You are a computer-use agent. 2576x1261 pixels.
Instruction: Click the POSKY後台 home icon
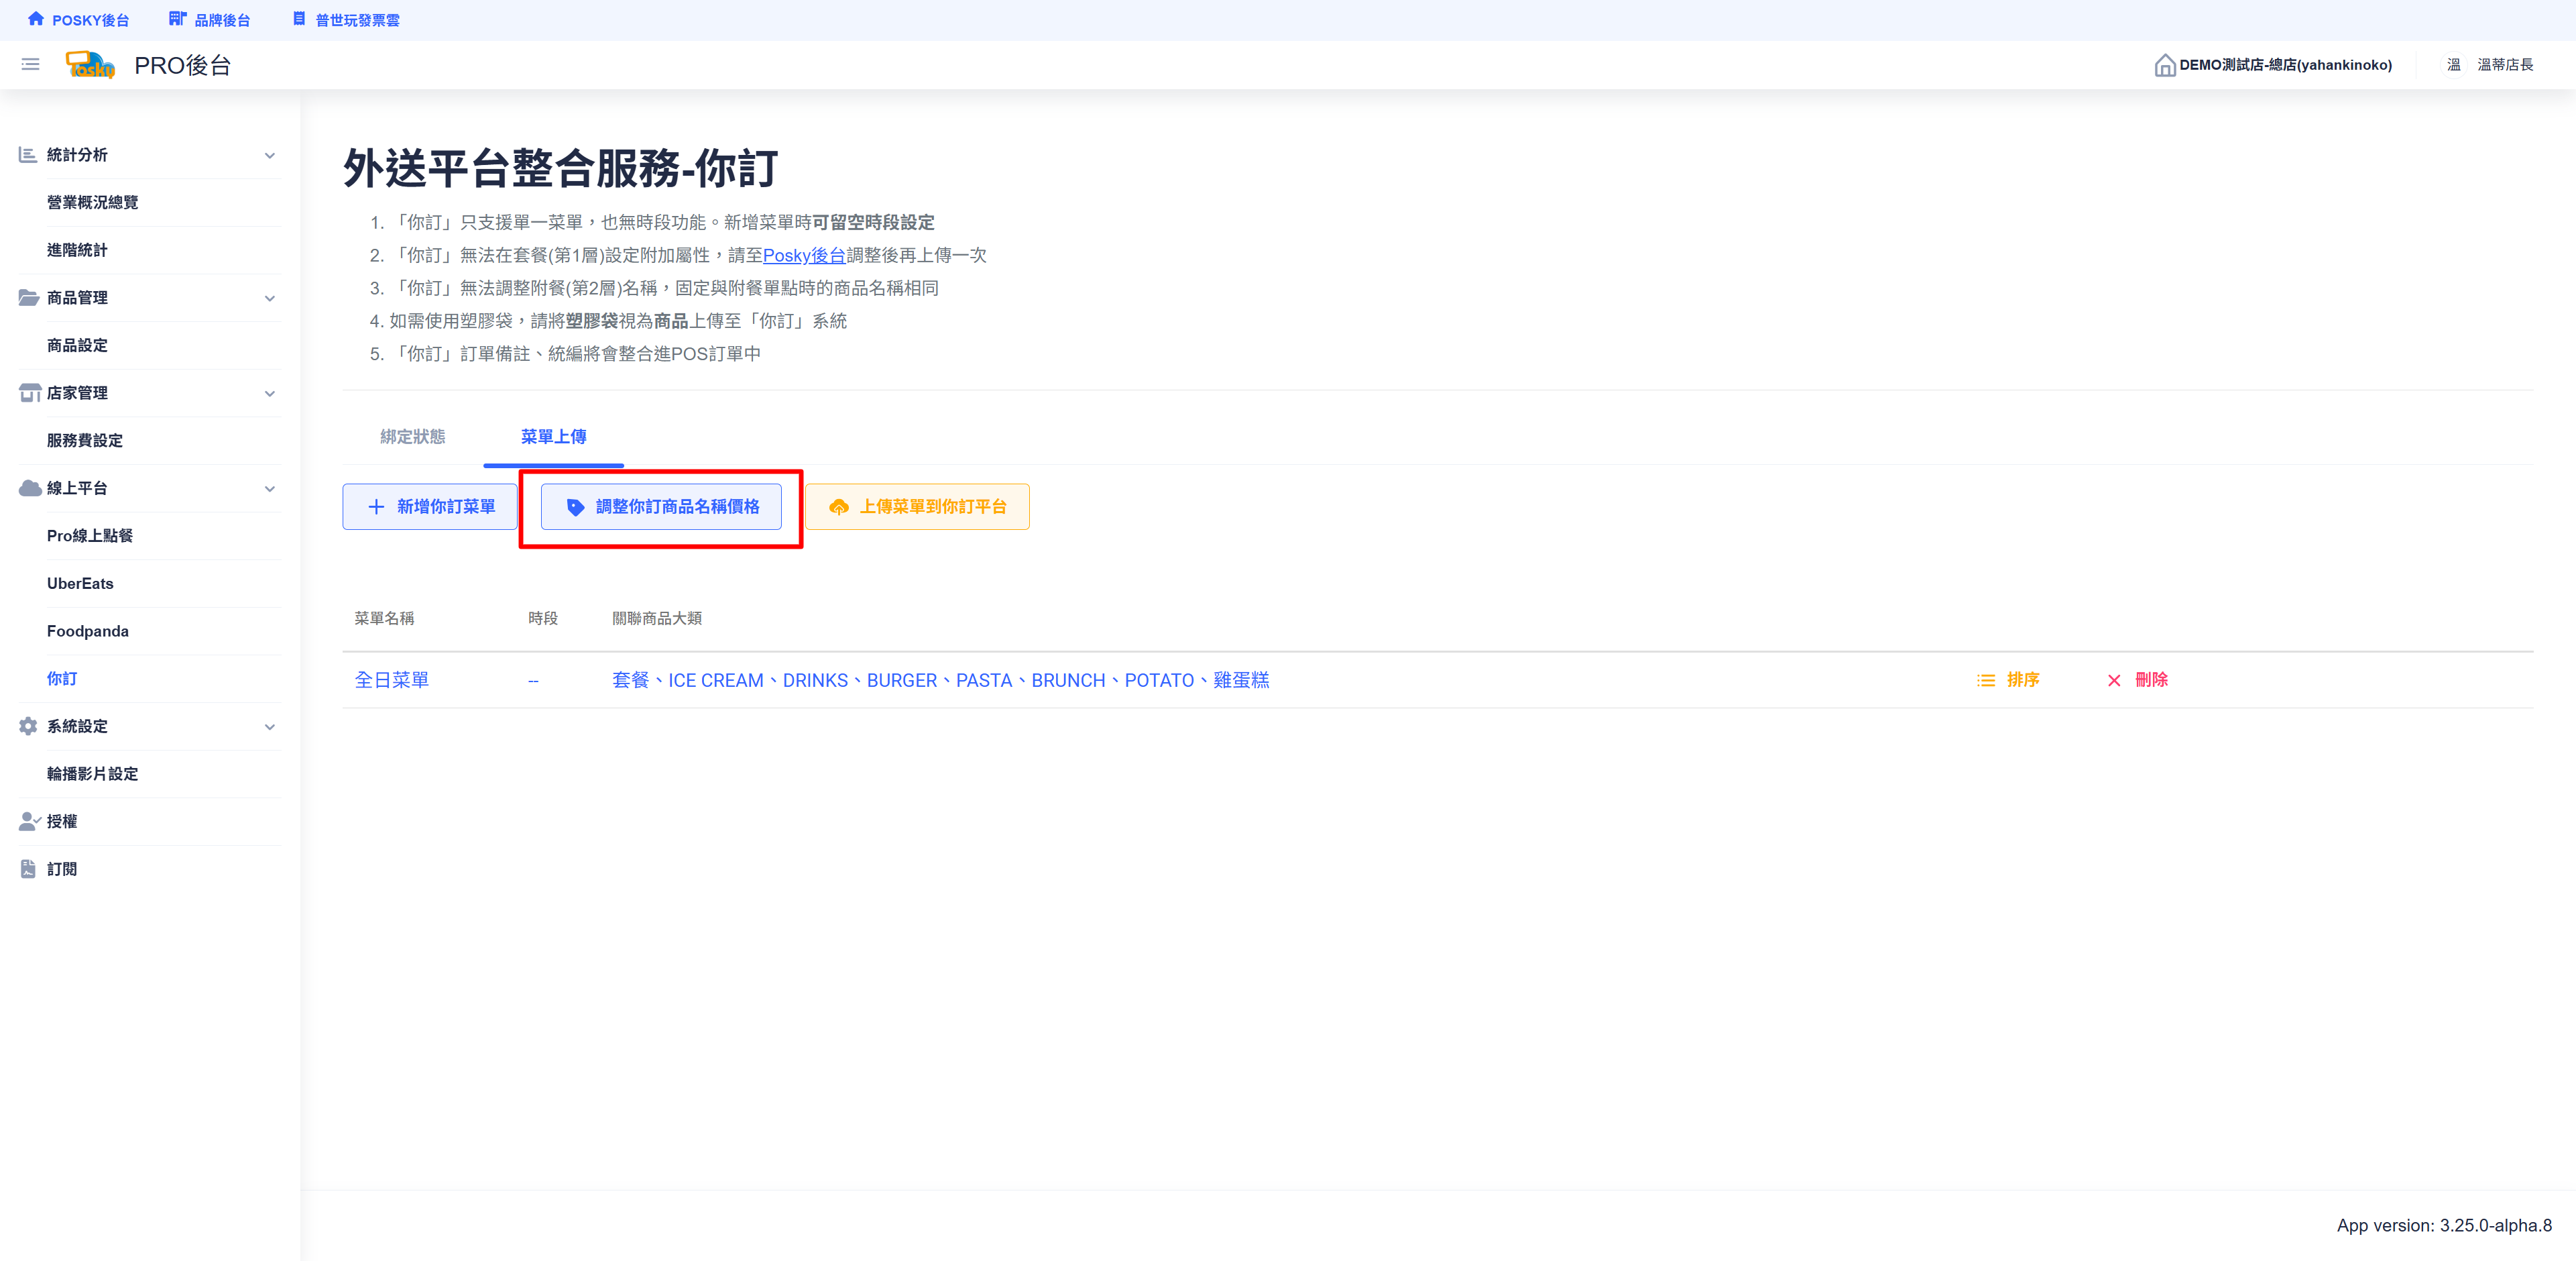pyautogui.click(x=36, y=19)
